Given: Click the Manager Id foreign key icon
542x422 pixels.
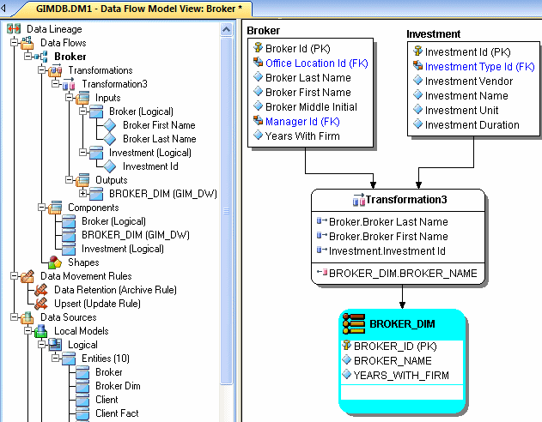Looking at the screenshot, I should pos(258,121).
